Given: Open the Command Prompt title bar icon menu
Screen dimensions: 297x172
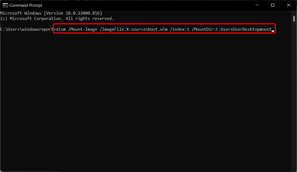Looking at the screenshot, I should (x=5, y=5).
